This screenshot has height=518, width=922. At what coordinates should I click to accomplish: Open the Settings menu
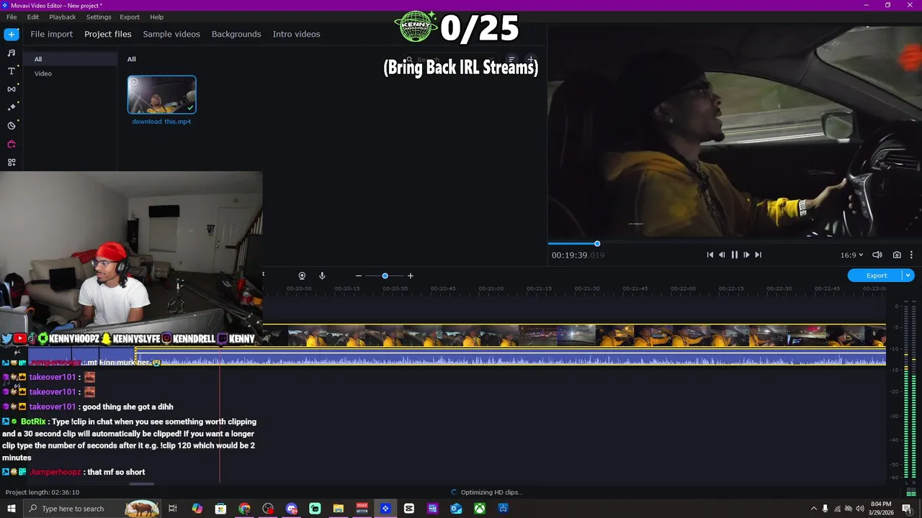coord(99,17)
